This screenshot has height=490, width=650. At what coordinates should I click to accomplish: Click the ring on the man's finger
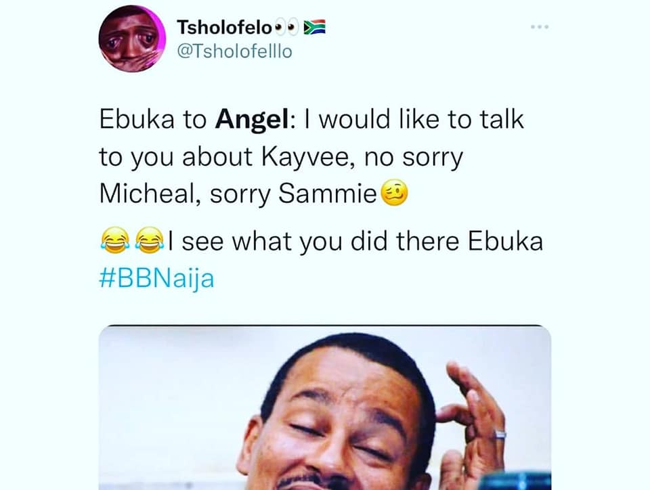[x=501, y=435]
